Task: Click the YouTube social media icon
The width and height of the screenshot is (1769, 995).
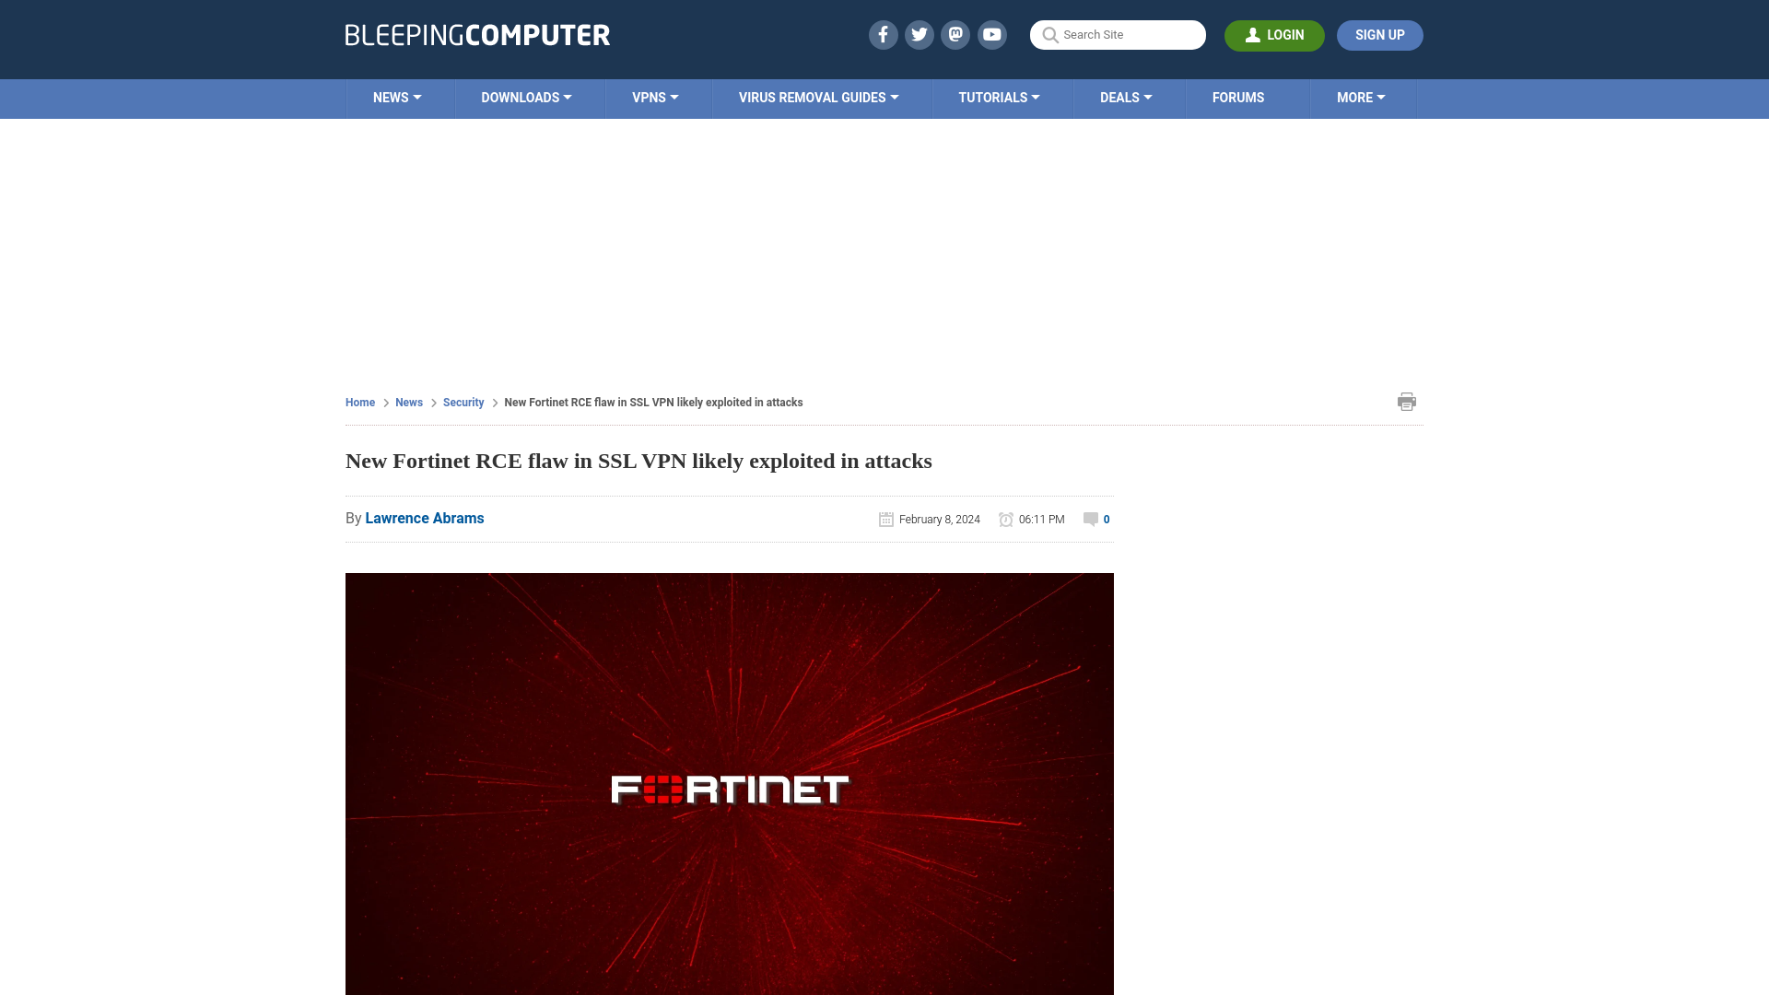Action: (991, 34)
